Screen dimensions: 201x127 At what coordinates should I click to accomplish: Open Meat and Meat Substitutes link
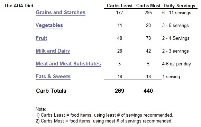tap(68, 64)
